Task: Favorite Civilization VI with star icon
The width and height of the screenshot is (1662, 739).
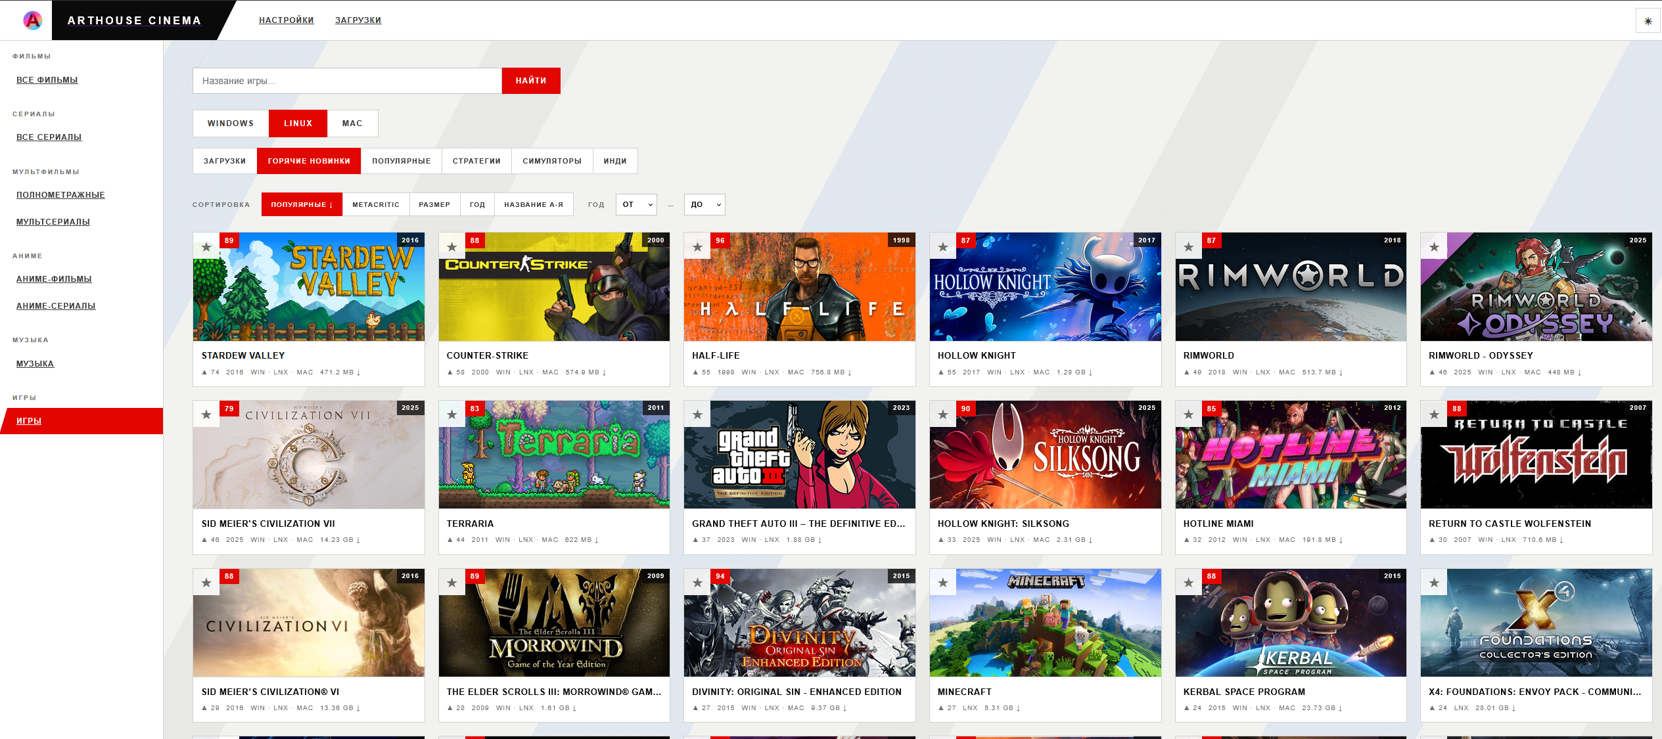Action: (x=206, y=583)
